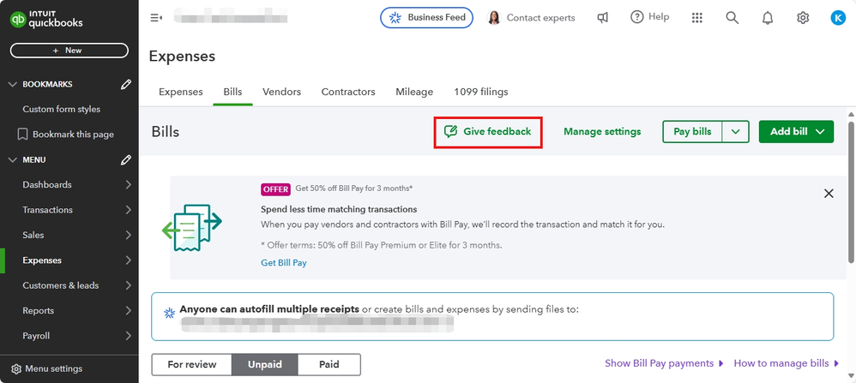Screen dimensions: 856x383
Task: Open the Mileage tab
Action: 414,92
